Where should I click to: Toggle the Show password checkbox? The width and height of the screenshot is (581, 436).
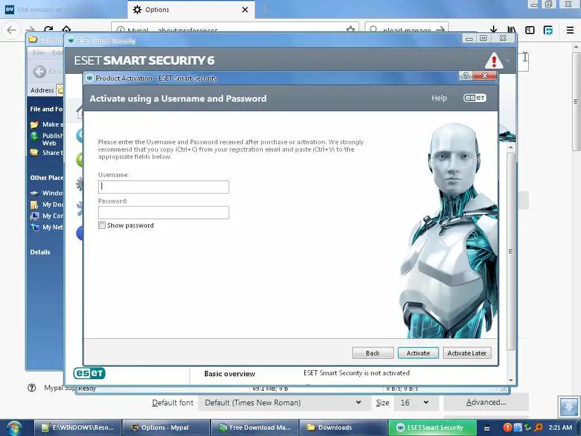102,225
